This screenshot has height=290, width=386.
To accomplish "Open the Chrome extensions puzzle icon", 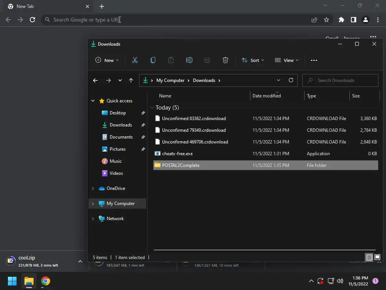I will coord(342,20).
